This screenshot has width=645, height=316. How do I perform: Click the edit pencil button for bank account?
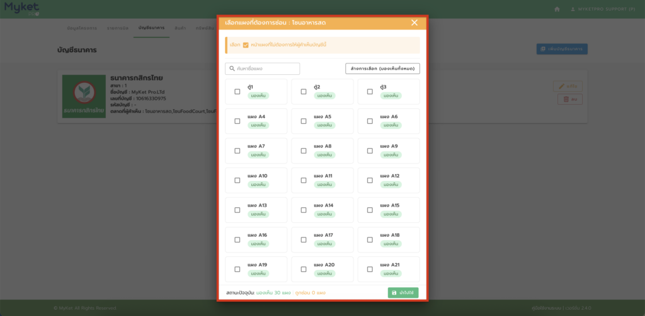[568, 86]
